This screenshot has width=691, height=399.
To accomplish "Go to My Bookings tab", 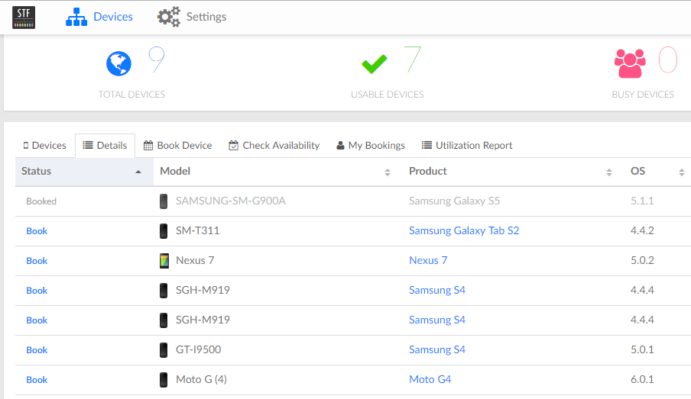I will coord(371,146).
